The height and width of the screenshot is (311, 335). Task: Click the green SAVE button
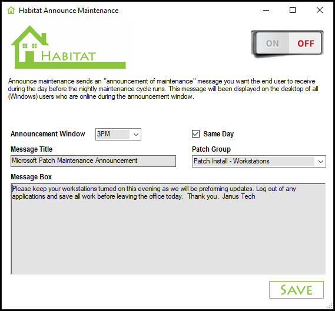click(x=296, y=290)
